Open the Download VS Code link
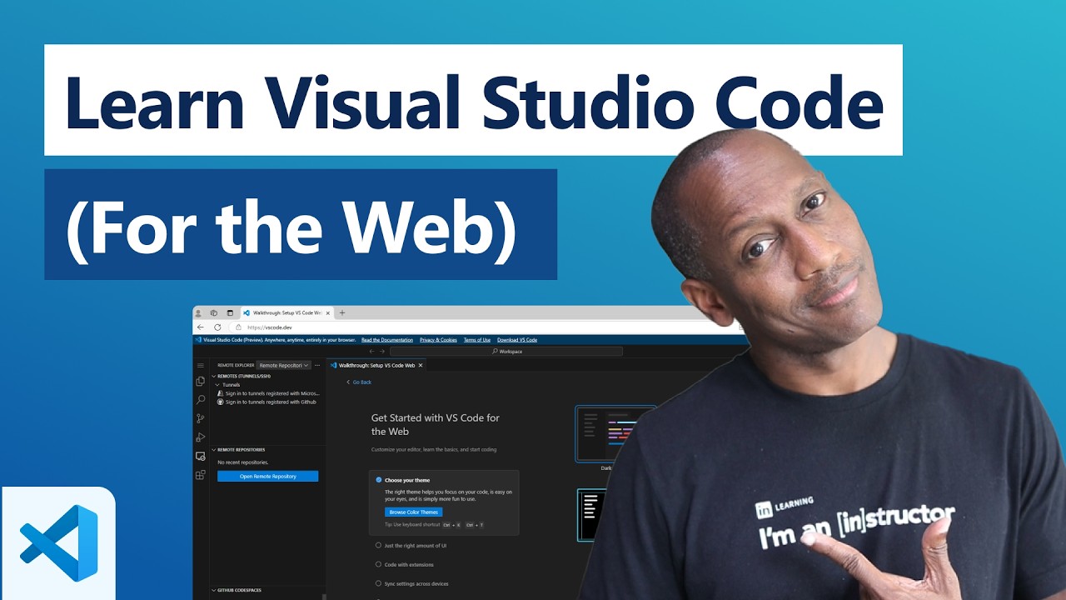The height and width of the screenshot is (600, 1066). 517,340
